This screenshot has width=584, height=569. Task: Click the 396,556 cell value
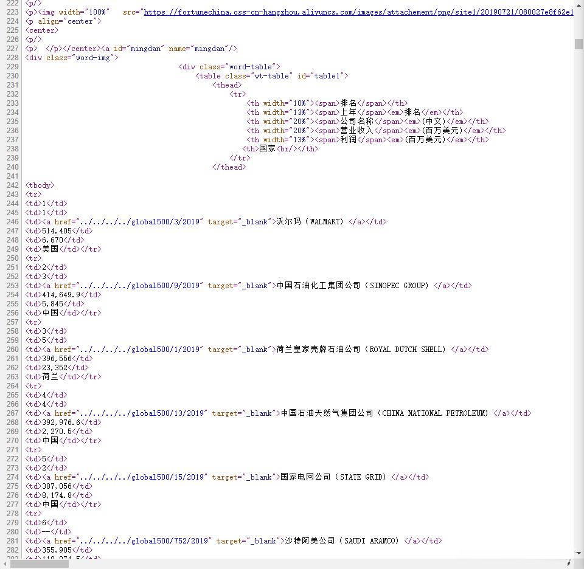click(x=57, y=359)
